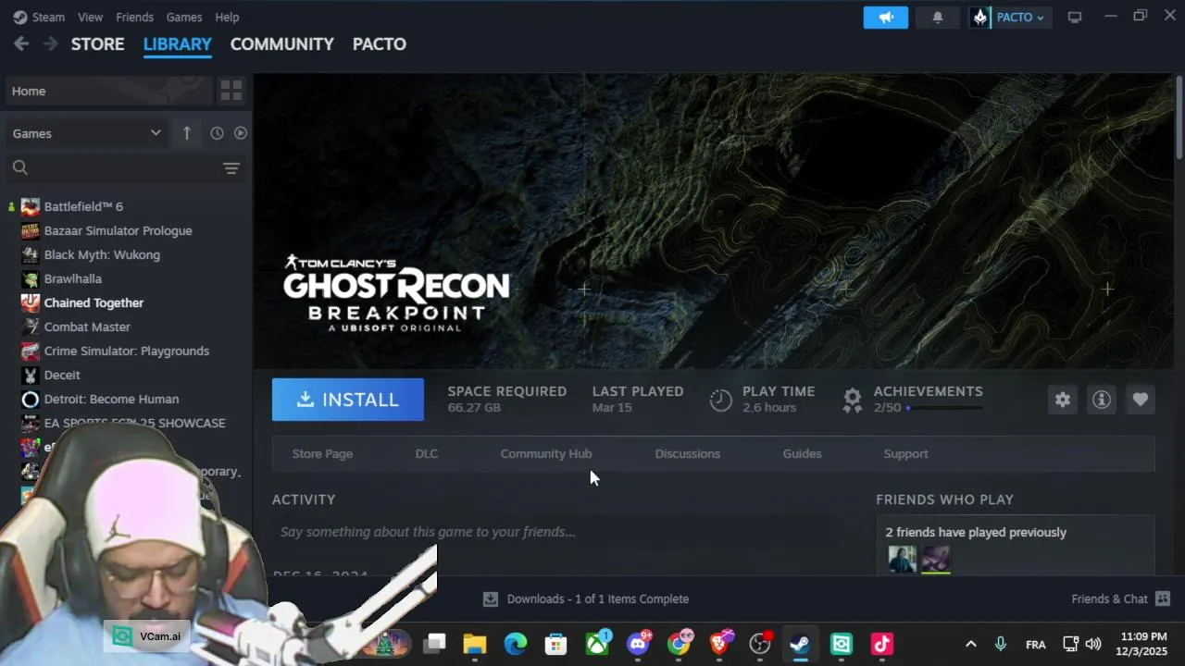Show game information icon
This screenshot has height=666, width=1185.
(x=1102, y=400)
